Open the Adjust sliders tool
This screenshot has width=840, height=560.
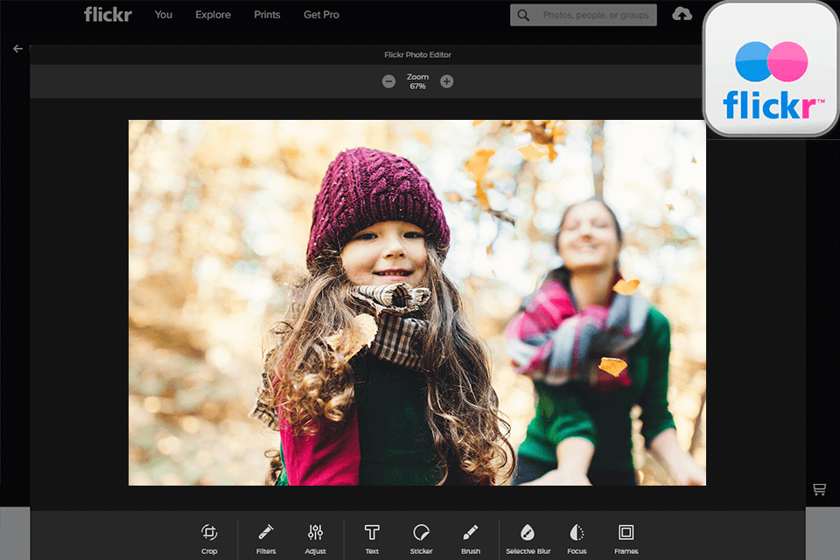[315, 539]
